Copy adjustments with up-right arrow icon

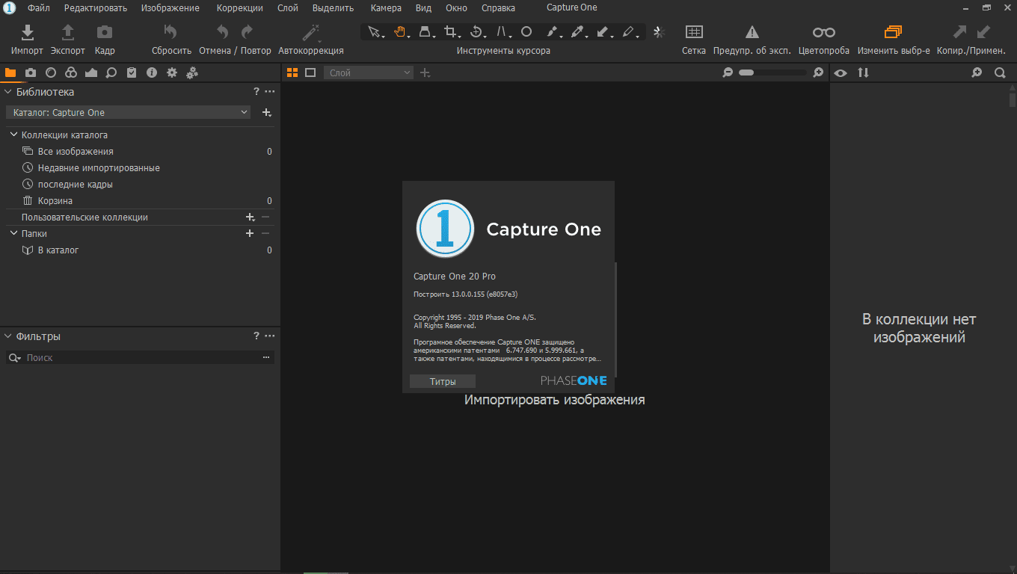959,32
